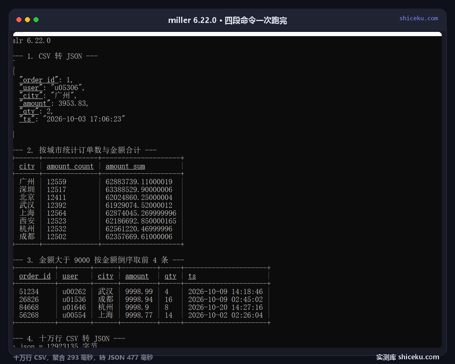Image resolution: width=455 pixels, height=364 pixels.
Task: Select the 西安 row city cell
Action: 27,220
